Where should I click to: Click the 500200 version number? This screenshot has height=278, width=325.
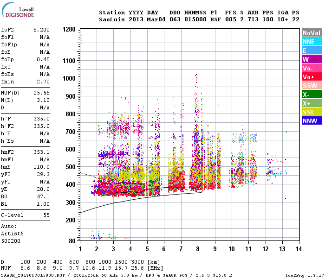[x=11, y=241]
